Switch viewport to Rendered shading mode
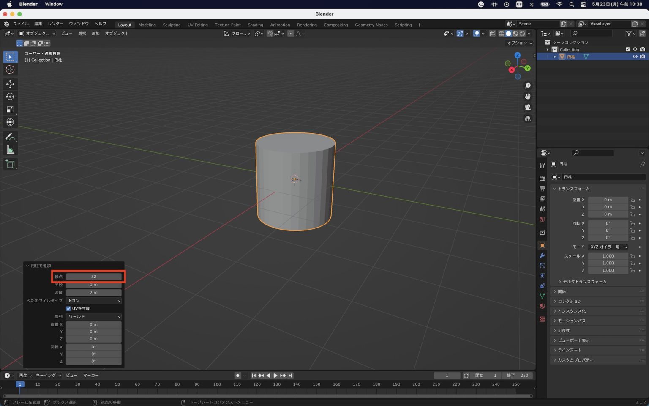This screenshot has width=649, height=406. coord(523,33)
